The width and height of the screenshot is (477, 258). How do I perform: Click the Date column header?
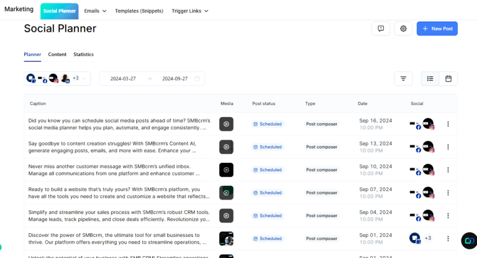click(362, 104)
